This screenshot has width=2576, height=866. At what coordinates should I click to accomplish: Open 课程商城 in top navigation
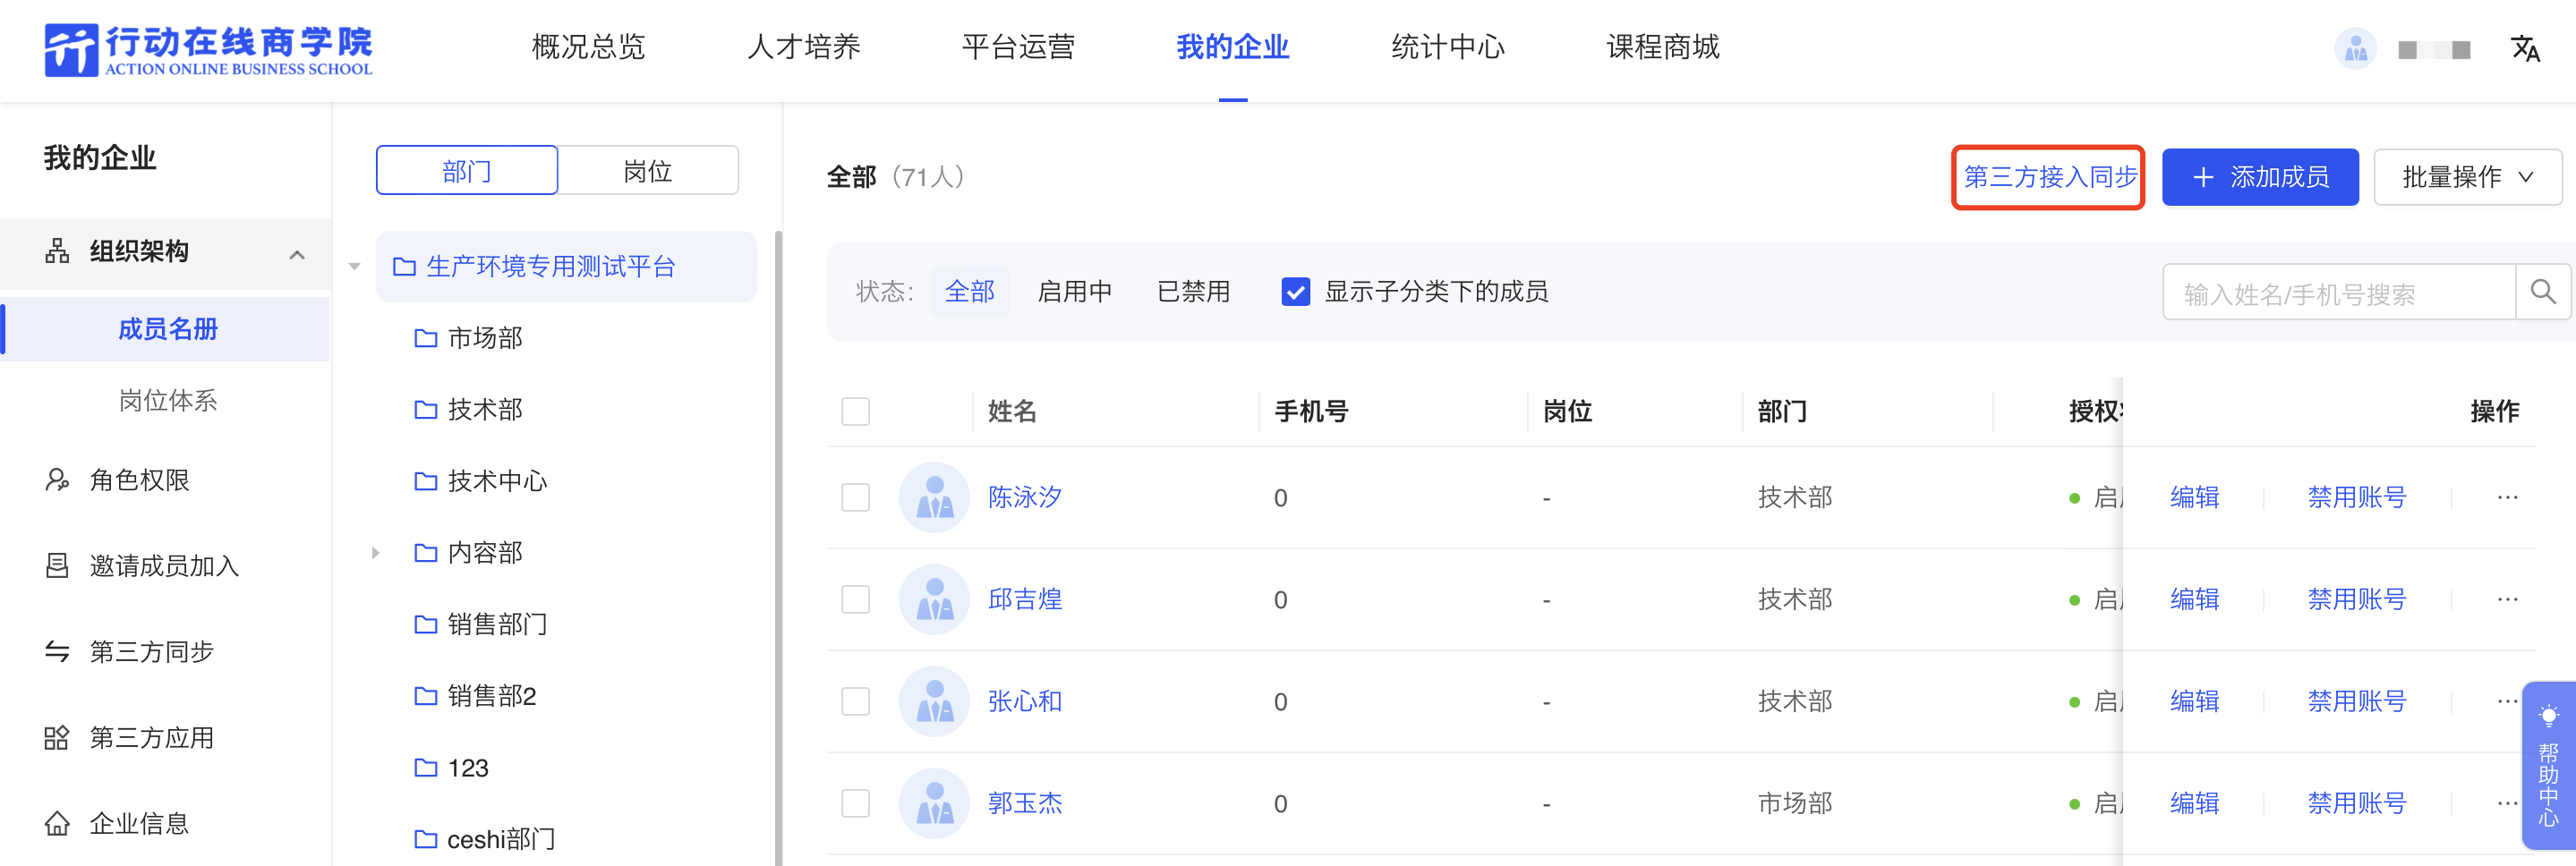pos(1662,47)
